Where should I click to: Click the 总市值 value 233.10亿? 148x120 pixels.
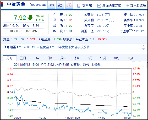coord(103,26)
